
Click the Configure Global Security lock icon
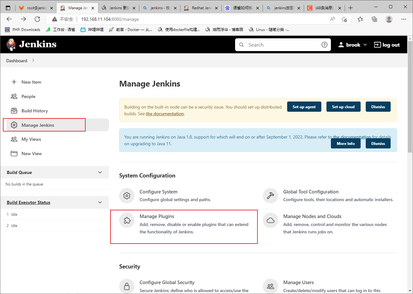point(127,286)
